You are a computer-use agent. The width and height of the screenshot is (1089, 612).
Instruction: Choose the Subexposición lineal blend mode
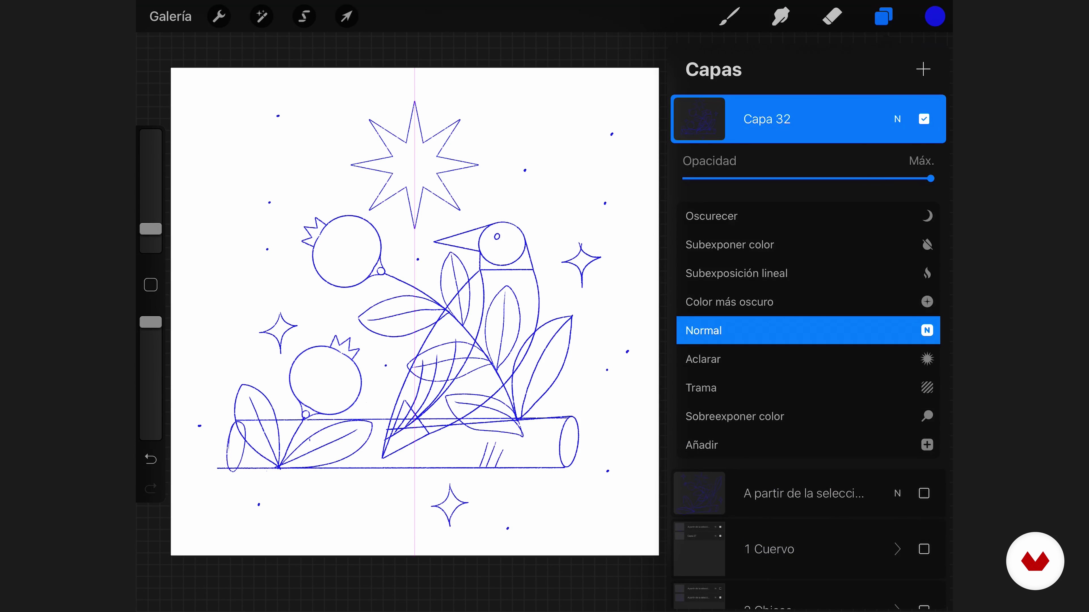click(x=808, y=273)
